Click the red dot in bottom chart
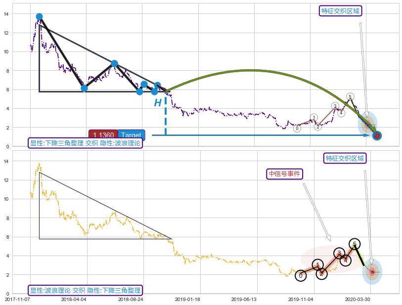402x305 pixels. point(372,272)
